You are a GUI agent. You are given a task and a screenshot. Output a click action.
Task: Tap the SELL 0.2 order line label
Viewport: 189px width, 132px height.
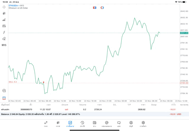click(13, 82)
